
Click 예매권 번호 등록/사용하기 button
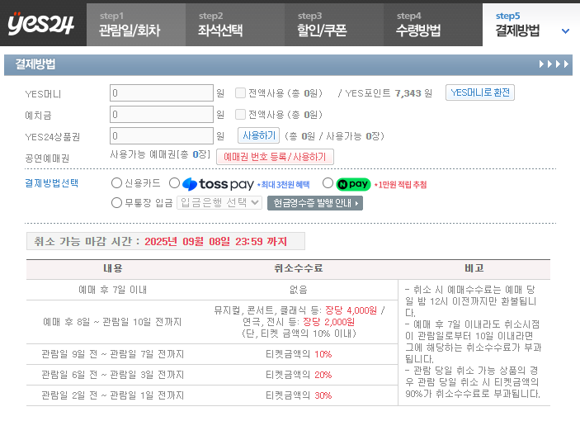(275, 157)
